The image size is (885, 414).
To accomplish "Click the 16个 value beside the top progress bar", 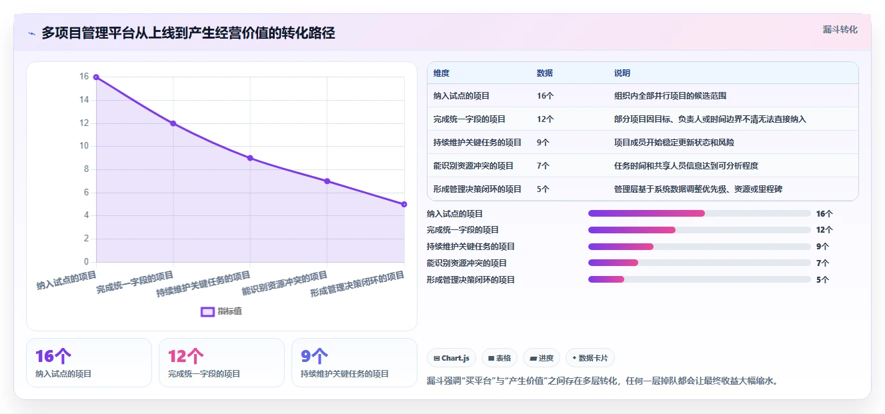I will (x=824, y=214).
